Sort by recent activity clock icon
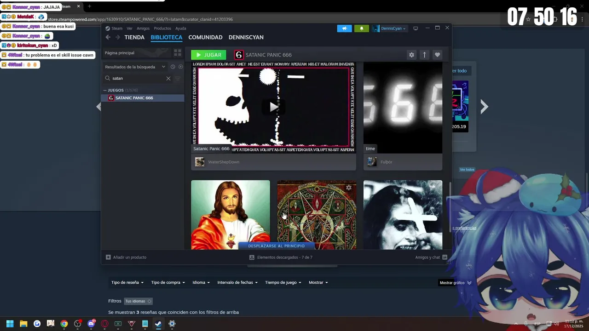The image size is (589, 331). (173, 67)
